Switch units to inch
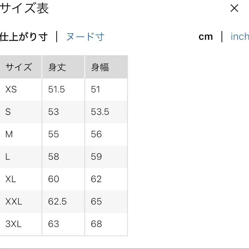The width and height of the screenshot is (249, 249). (x=240, y=37)
